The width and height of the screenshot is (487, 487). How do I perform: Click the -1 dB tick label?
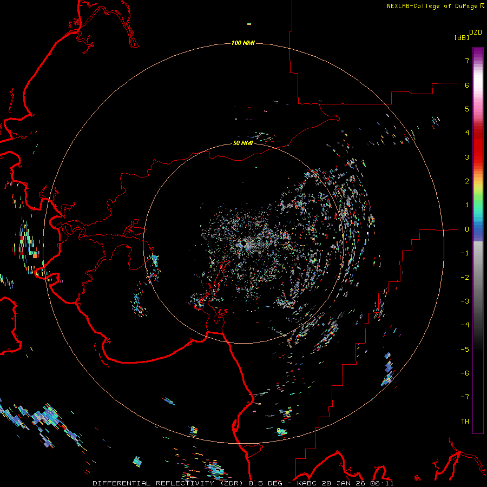[465, 253]
